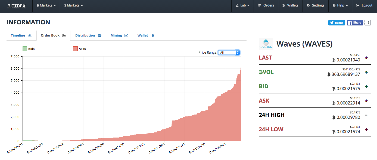Click the Bittrex logo

pyautogui.click(x=17, y=5)
